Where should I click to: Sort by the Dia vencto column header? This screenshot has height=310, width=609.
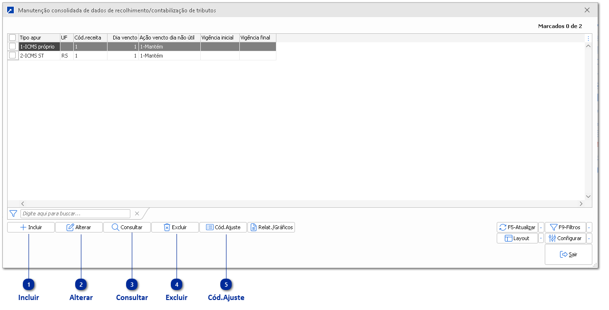pos(123,38)
